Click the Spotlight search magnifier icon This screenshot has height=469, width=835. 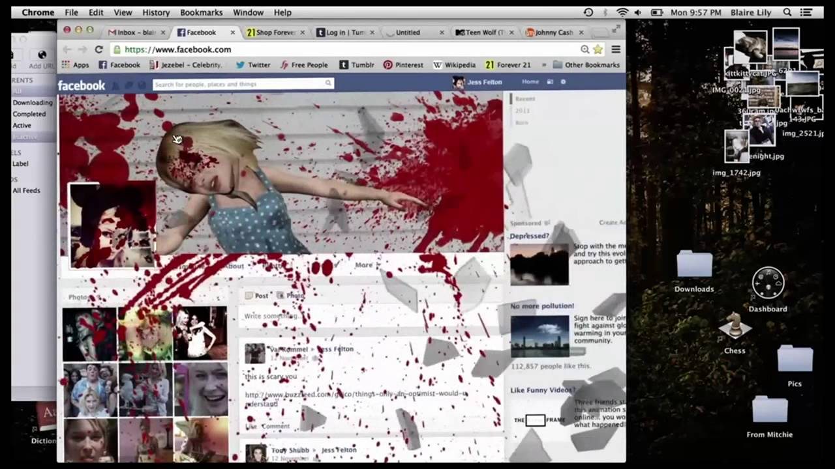click(787, 12)
